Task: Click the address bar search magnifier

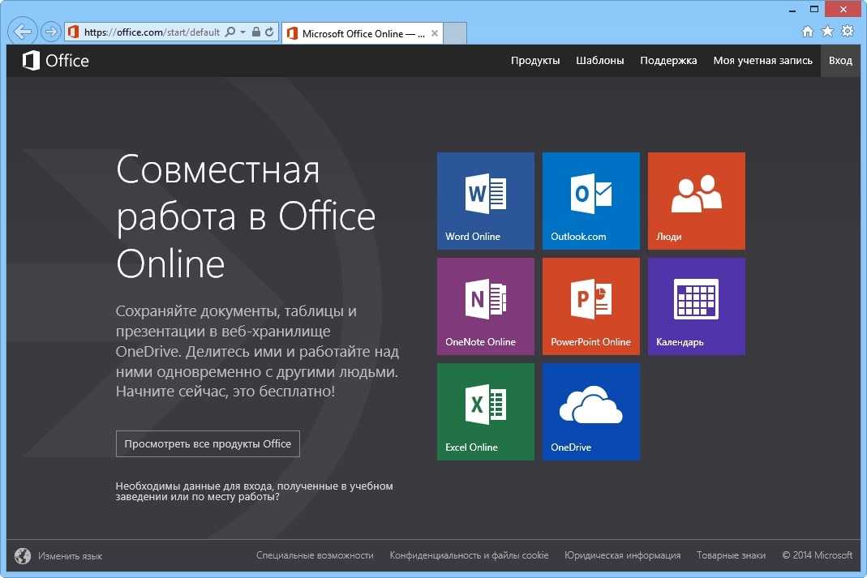Action: click(230, 32)
